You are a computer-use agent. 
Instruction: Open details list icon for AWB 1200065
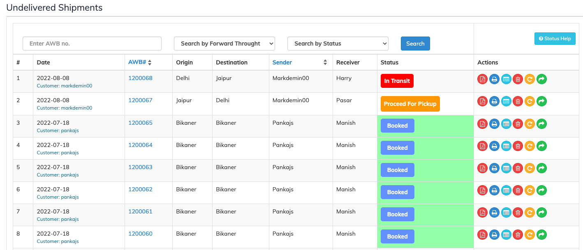point(506,124)
